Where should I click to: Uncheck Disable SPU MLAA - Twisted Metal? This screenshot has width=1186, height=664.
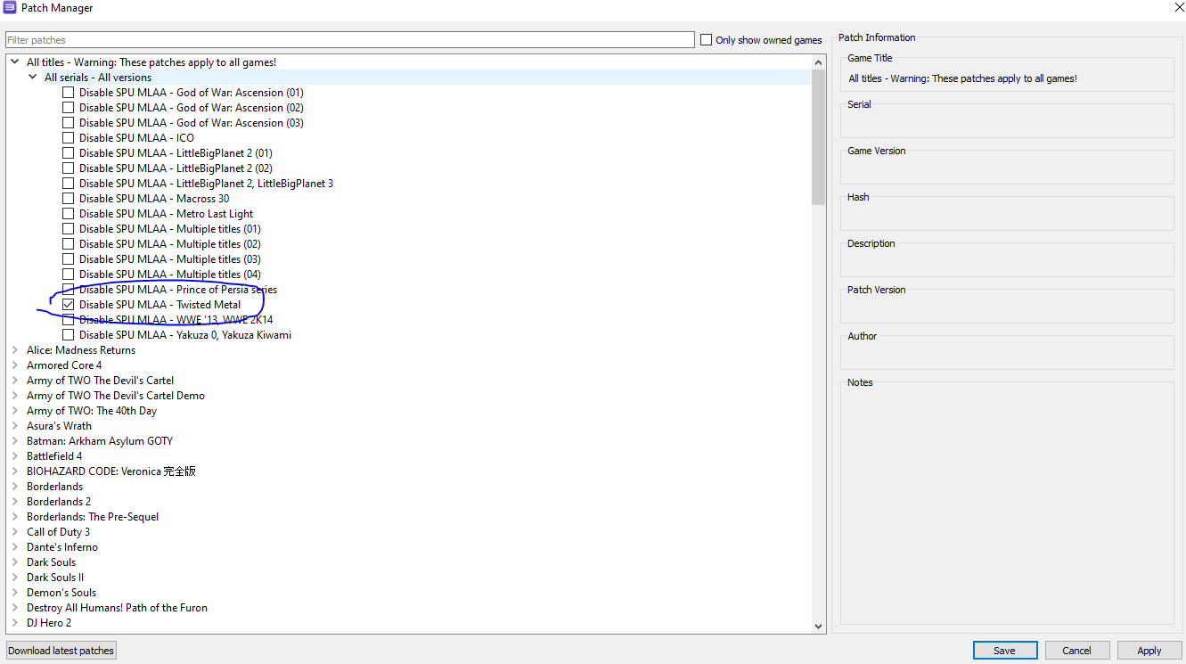tap(68, 305)
